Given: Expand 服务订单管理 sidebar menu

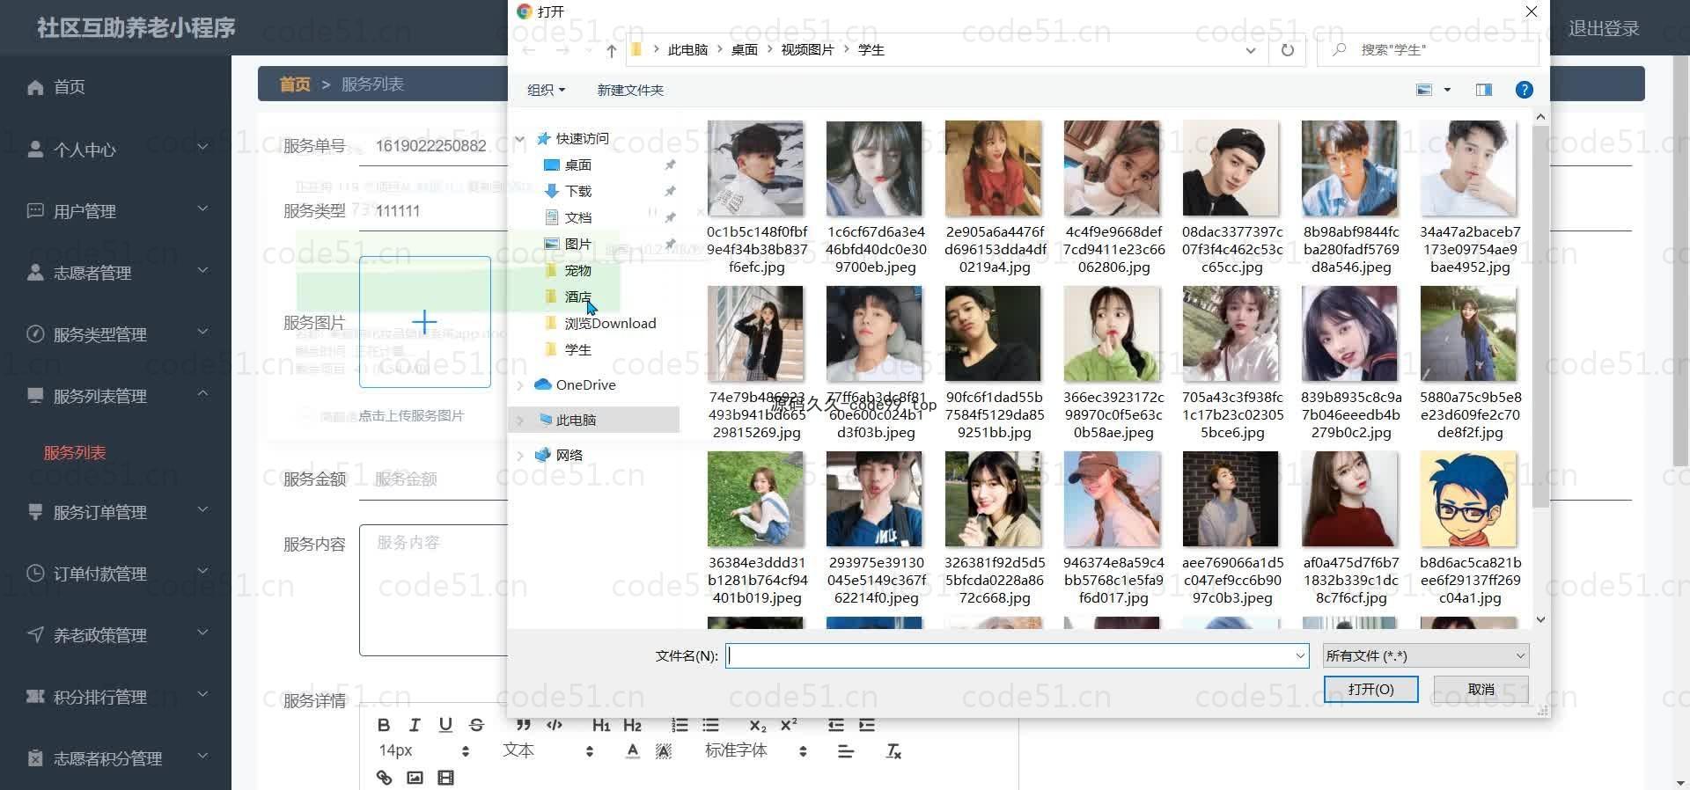Looking at the screenshot, I should click(115, 511).
